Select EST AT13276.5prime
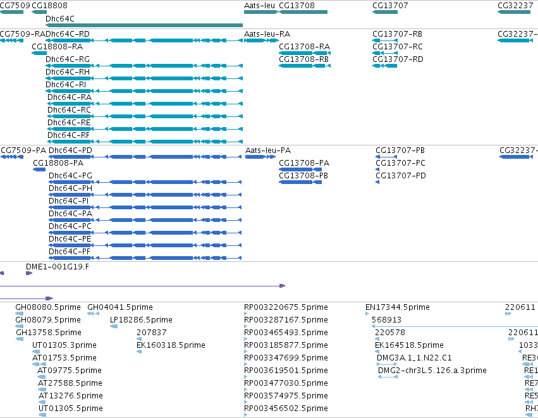538x418 pixels. coord(42,402)
